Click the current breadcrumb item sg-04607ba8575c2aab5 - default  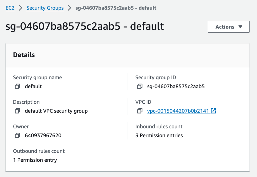pyautogui.click(x=116, y=8)
